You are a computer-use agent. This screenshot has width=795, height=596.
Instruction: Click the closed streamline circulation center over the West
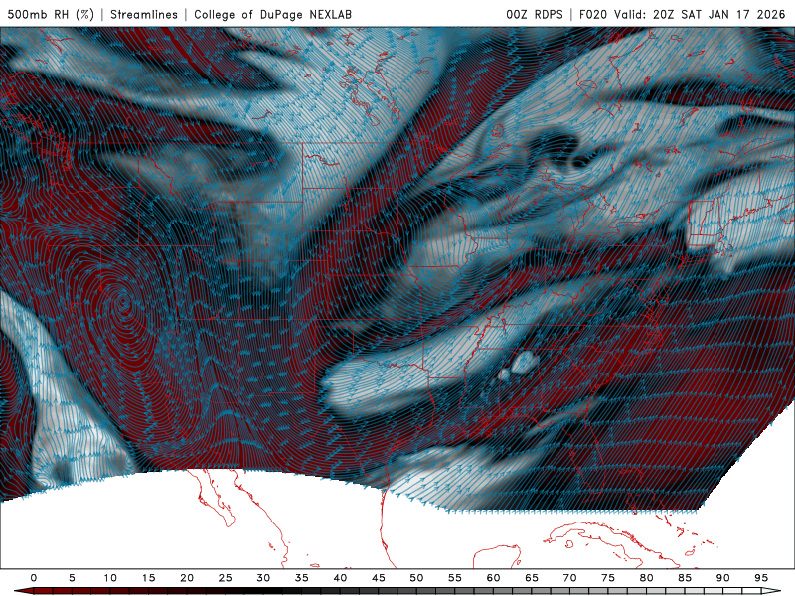click(x=123, y=303)
